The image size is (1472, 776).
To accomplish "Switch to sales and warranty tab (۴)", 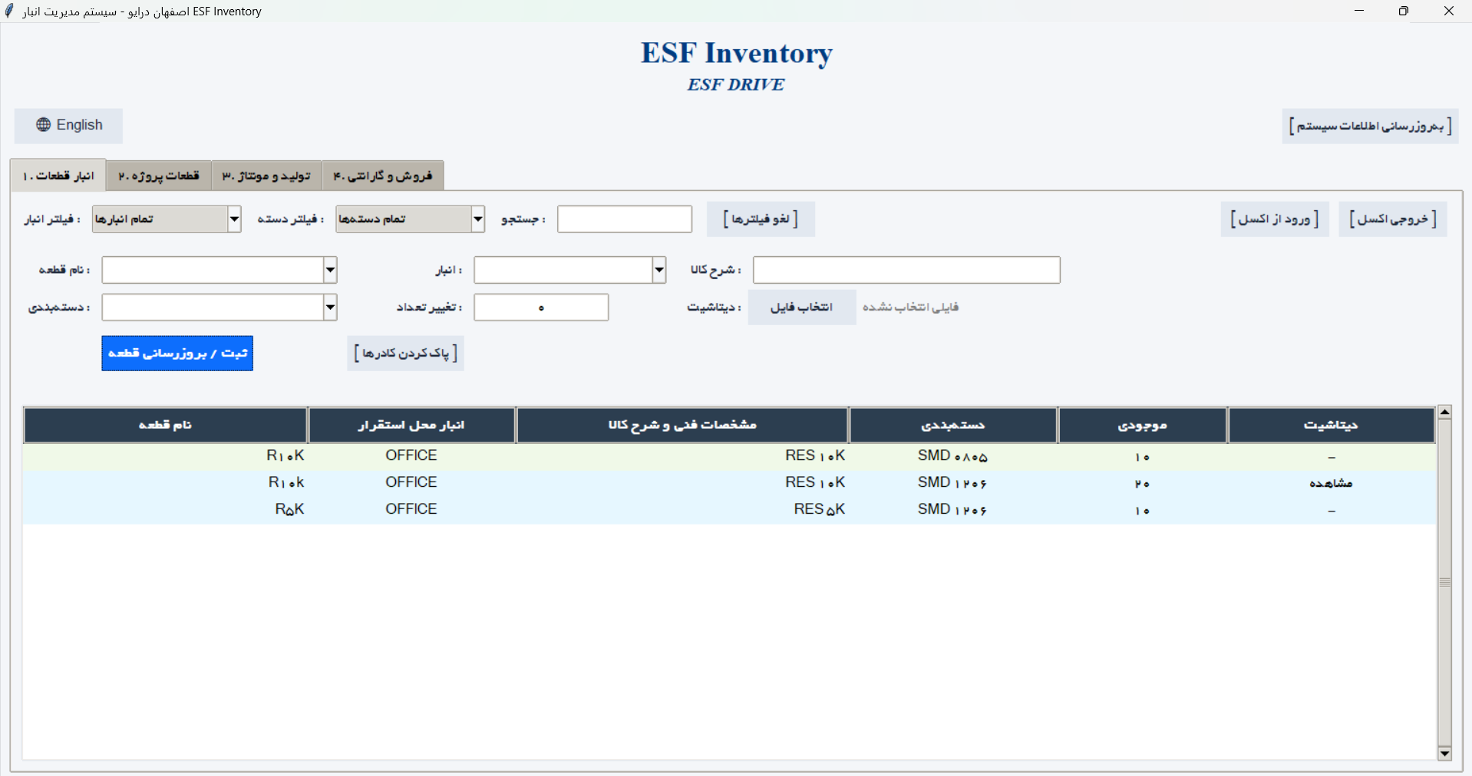I will (383, 176).
